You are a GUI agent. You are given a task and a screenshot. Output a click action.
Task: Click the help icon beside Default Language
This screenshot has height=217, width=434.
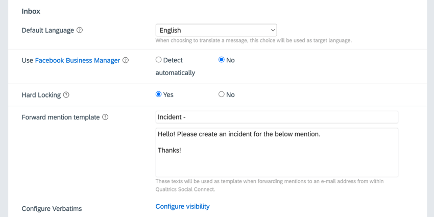click(x=80, y=30)
